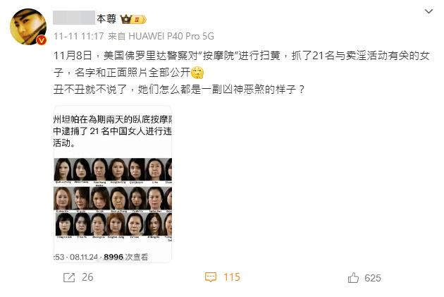
Task: Expand the post options chevron
Action: click(x=428, y=11)
